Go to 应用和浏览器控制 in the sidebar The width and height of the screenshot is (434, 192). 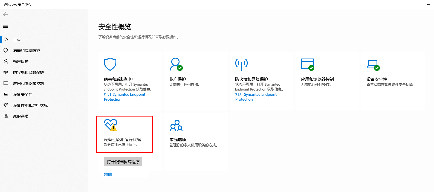[28, 83]
